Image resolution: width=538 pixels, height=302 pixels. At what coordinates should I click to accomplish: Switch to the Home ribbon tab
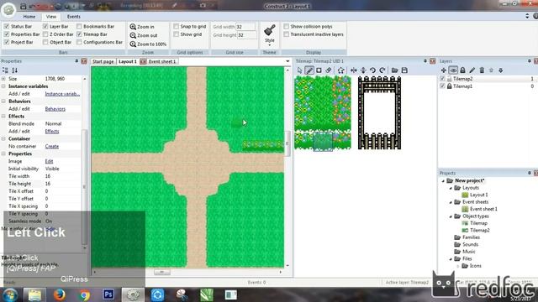coord(29,17)
